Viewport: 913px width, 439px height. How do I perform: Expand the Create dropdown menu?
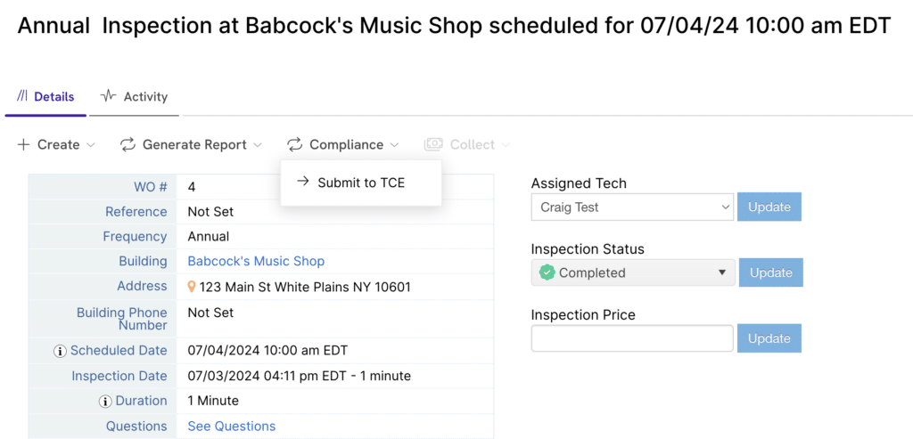57,145
